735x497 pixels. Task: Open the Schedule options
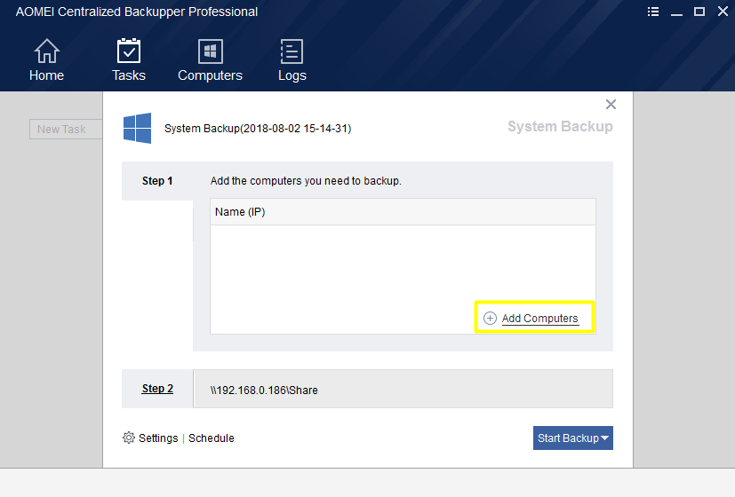click(211, 438)
